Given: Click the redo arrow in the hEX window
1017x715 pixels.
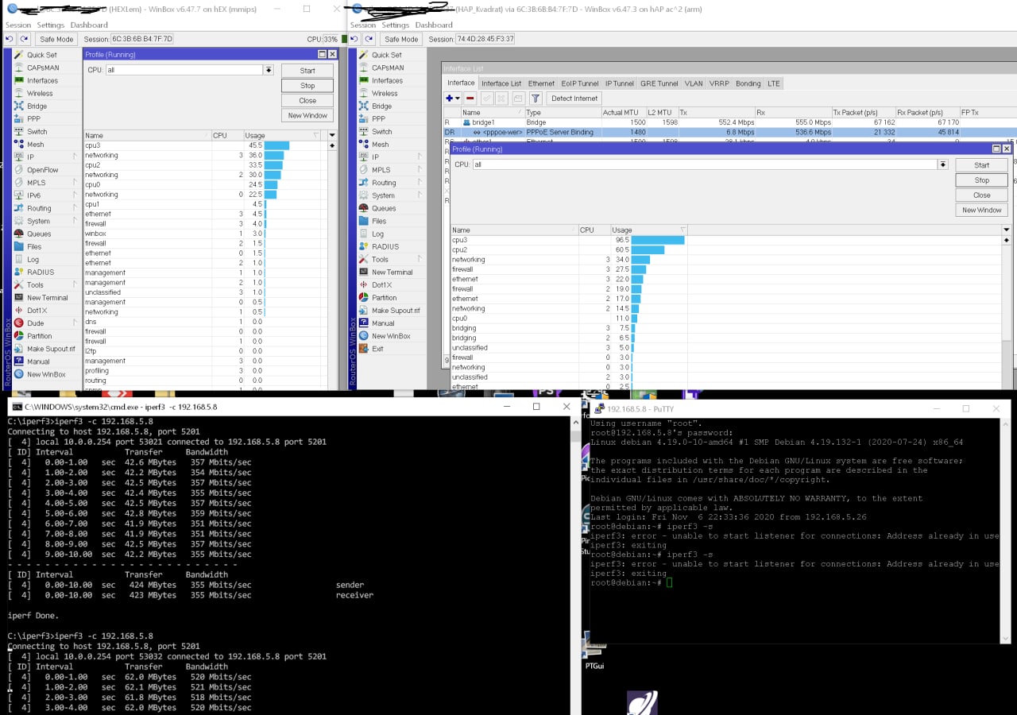Looking at the screenshot, I should (x=24, y=39).
